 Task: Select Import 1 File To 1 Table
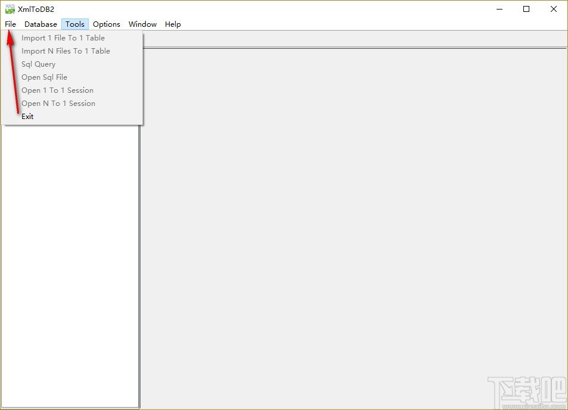63,37
